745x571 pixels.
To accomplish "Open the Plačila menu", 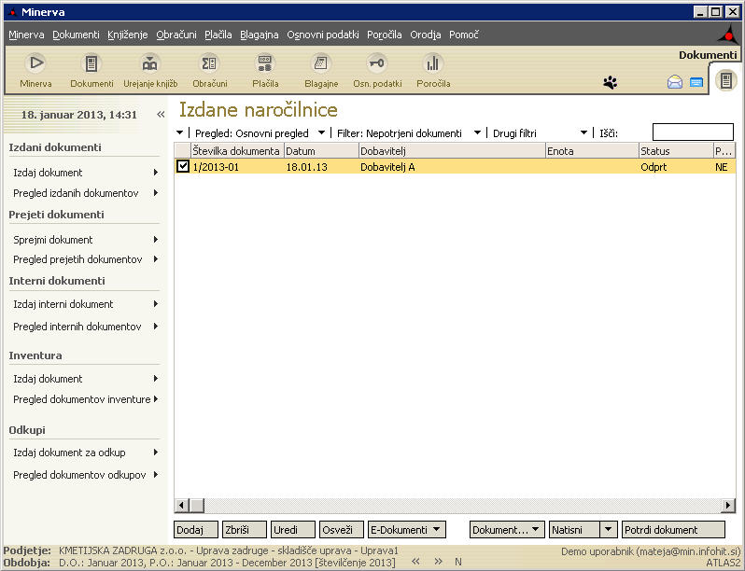I will click(x=218, y=35).
